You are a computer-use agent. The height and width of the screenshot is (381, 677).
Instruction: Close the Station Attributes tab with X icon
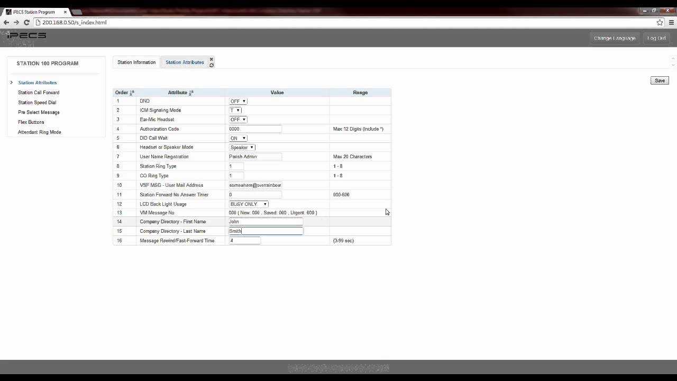point(211,59)
